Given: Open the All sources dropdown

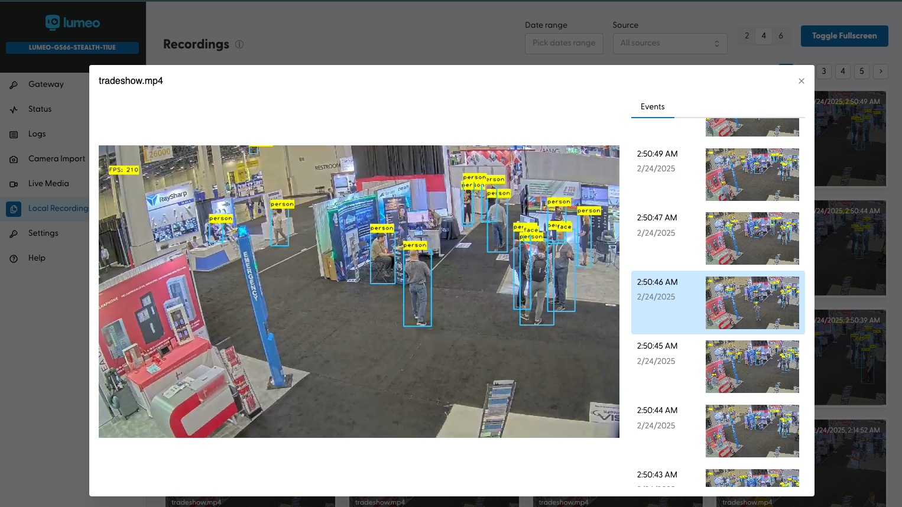Looking at the screenshot, I should (x=670, y=43).
